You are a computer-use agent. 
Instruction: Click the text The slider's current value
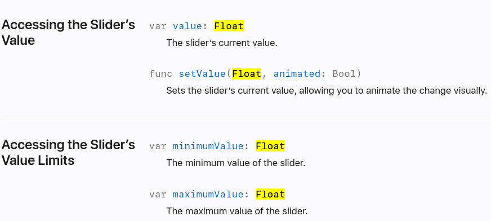point(222,43)
